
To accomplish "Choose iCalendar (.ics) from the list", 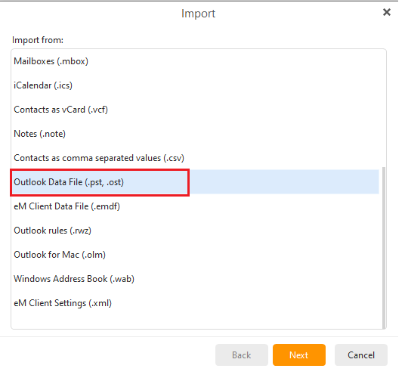I will (195, 85).
